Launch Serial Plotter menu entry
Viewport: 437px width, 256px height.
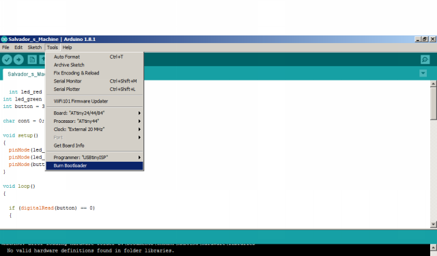[94, 89]
